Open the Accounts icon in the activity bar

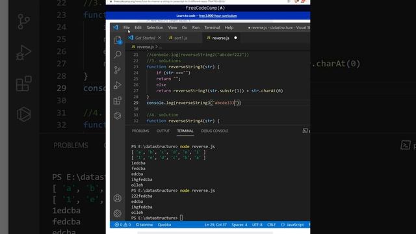(x=118, y=198)
